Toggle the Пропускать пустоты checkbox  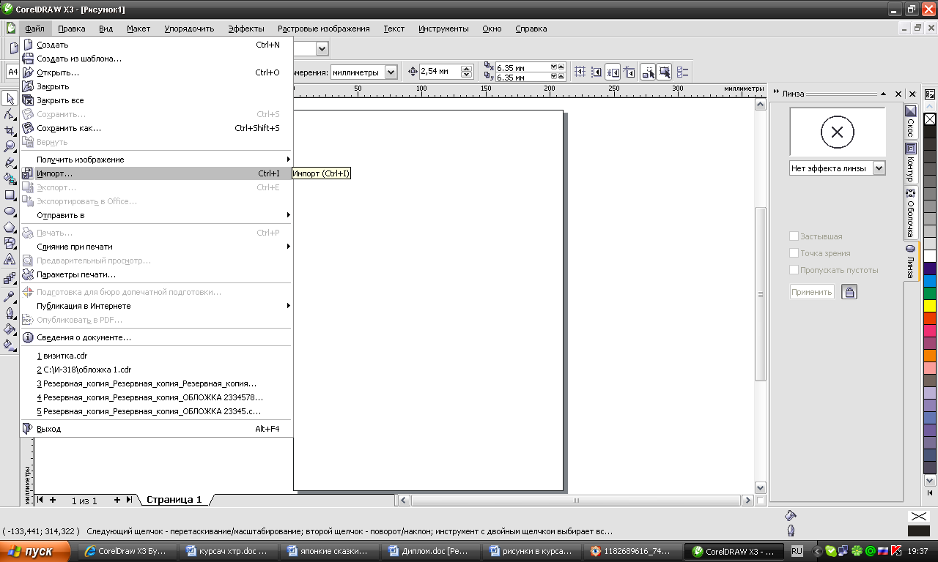[794, 270]
